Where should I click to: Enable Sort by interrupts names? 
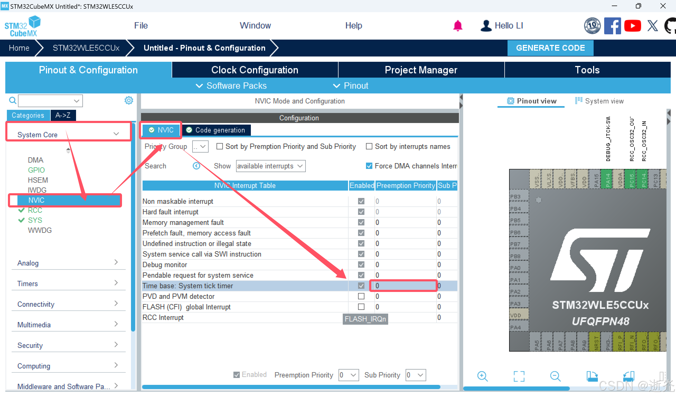click(x=369, y=146)
